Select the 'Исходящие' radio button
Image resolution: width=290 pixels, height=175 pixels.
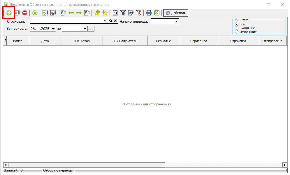237,32
